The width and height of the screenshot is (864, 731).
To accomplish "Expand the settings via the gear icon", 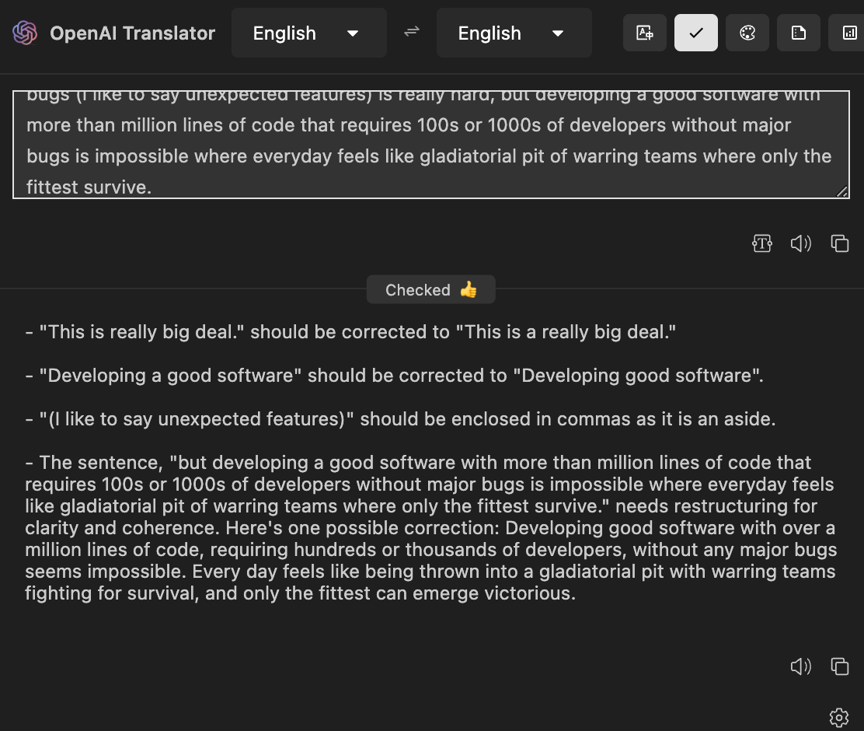I will [838, 717].
